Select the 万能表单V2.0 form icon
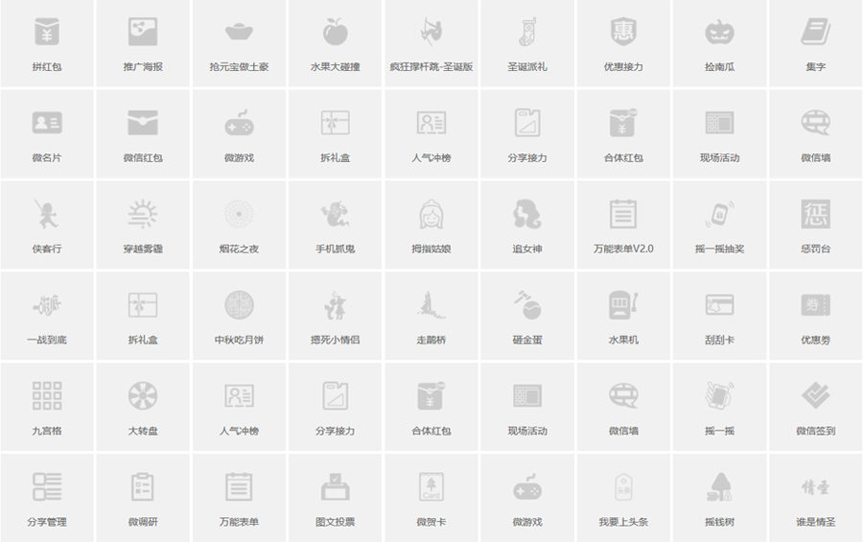The width and height of the screenshot is (863, 542). 623,214
